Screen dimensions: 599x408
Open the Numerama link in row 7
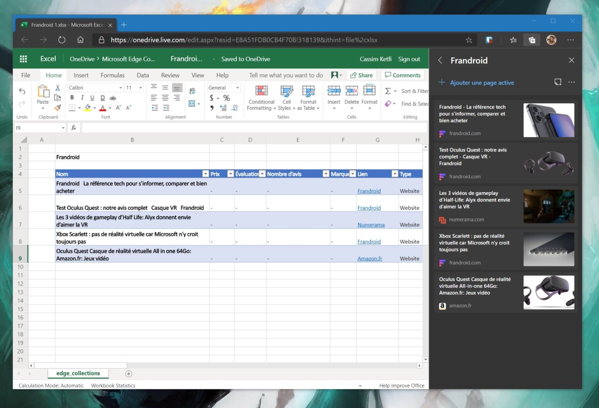[x=371, y=225]
